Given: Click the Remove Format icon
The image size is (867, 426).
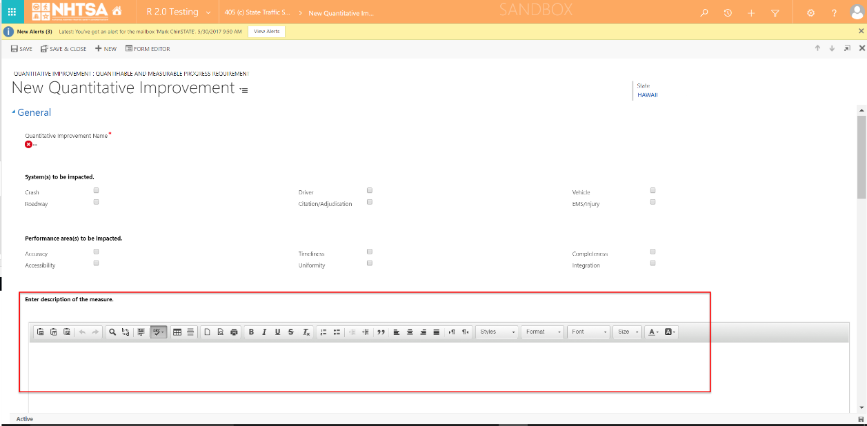Looking at the screenshot, I should [x=306, y=332].
